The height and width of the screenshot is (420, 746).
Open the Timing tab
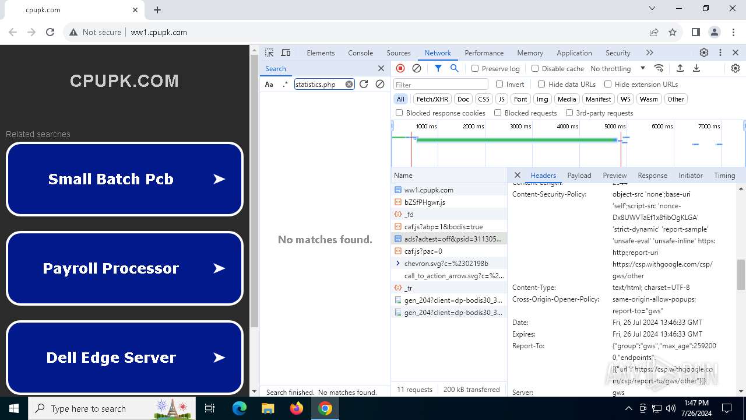pyautogui.click(x=724, y=175)
